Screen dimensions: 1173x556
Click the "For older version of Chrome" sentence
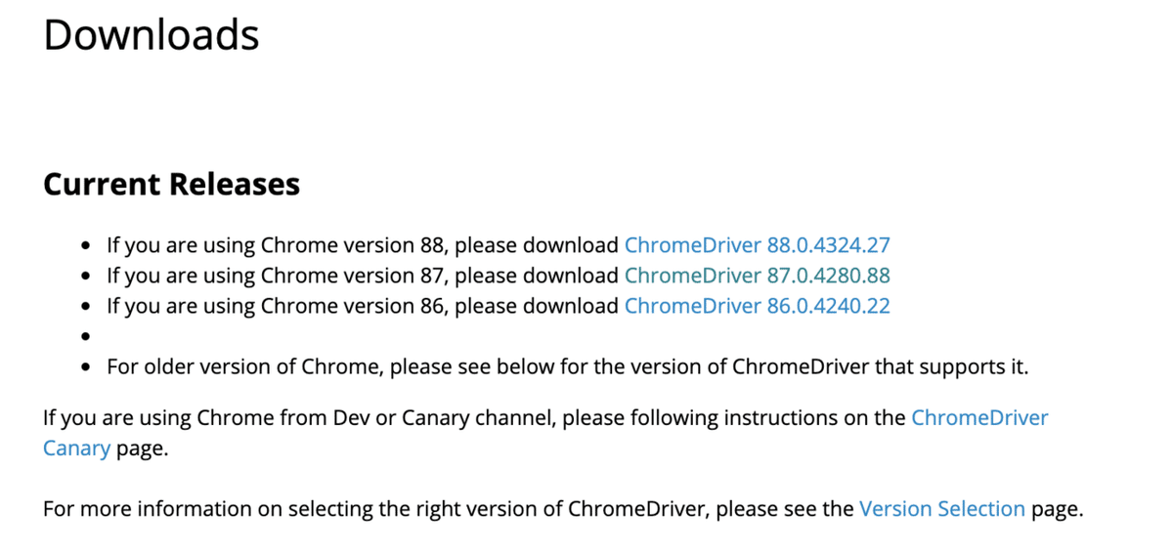(x=567, y=367)
